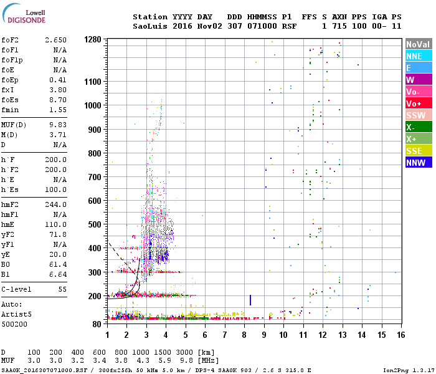This screenshot has width=436, height=374.
Task: Click the B0 value 61.4
Action: pyautogui.click(x=58, y=264)
